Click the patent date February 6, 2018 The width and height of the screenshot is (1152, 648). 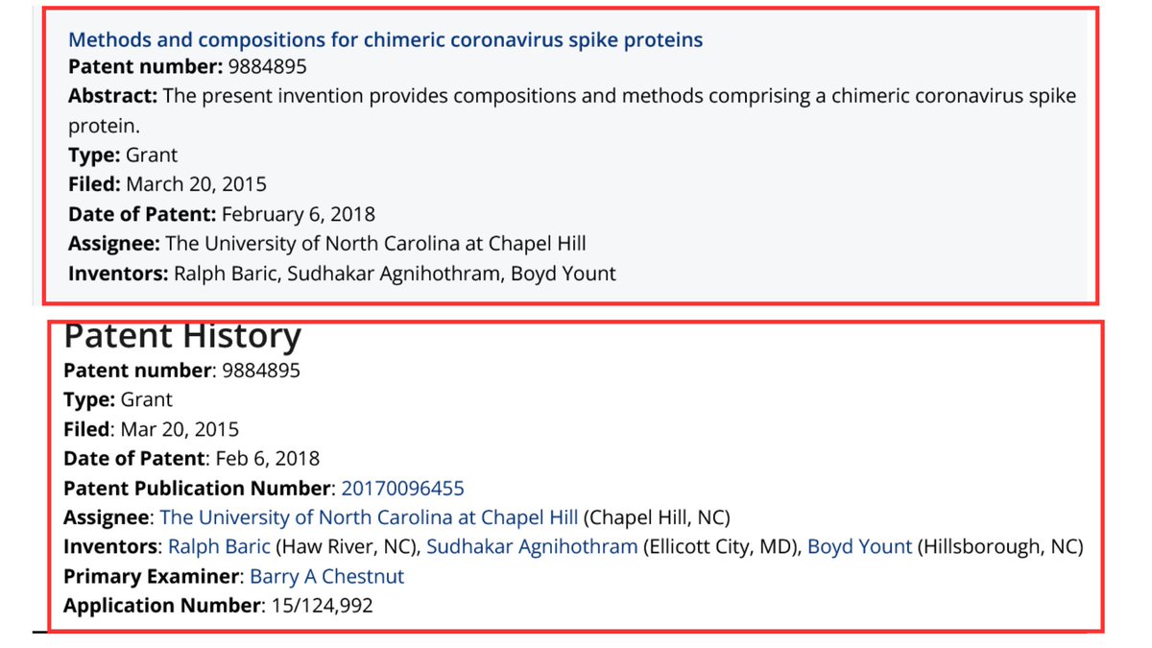click(x=298, y=213)
